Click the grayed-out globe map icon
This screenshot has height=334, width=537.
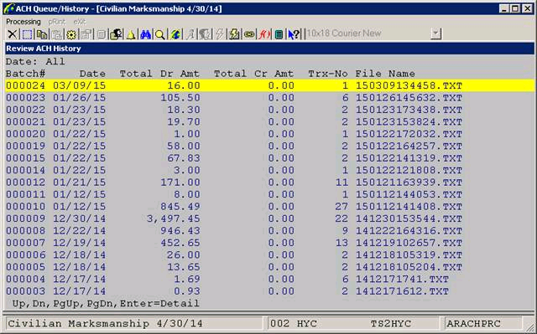(x=205, y=34)
